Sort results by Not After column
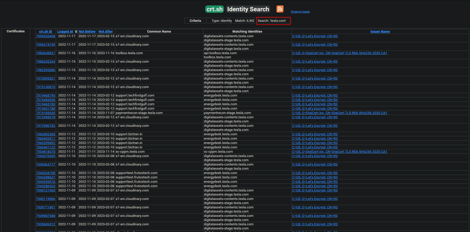This screenshot has width=470, height=232. (x=105, y=31)
